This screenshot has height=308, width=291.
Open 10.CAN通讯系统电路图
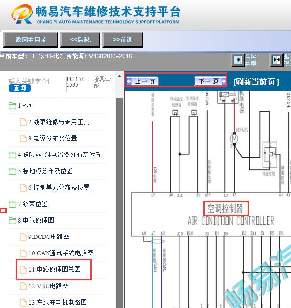(x=61, y=253)
